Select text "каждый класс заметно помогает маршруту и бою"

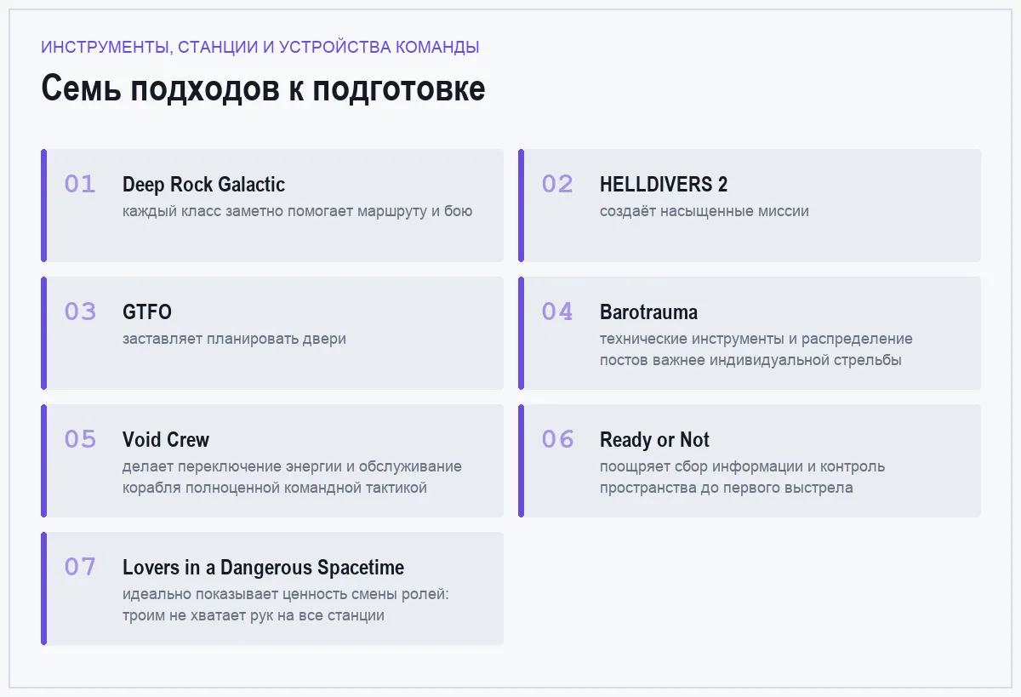click(297, 211)
